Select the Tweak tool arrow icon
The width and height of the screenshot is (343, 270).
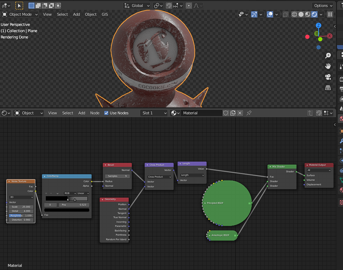point(19,6)
